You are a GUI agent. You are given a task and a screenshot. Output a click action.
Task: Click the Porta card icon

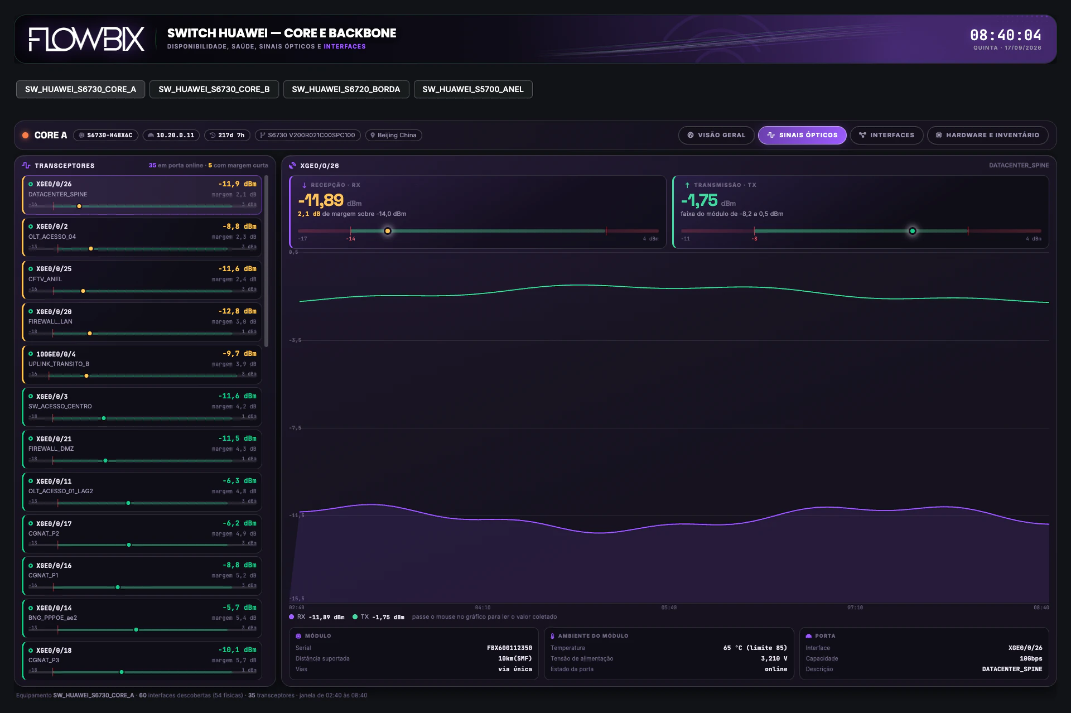809,636
